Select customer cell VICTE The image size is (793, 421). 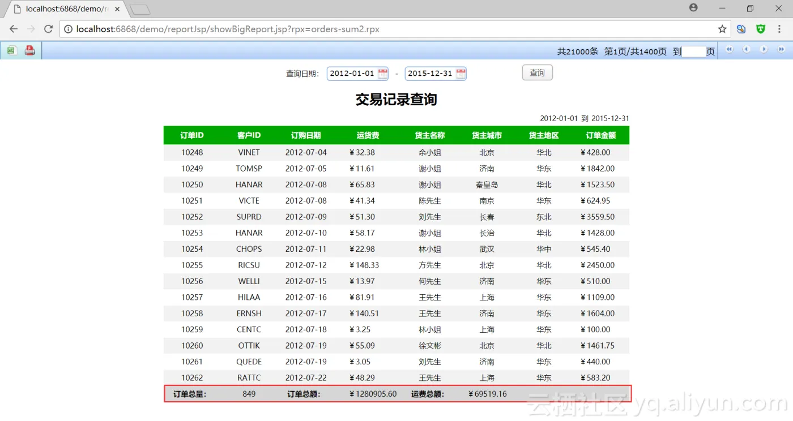point(249,201)
